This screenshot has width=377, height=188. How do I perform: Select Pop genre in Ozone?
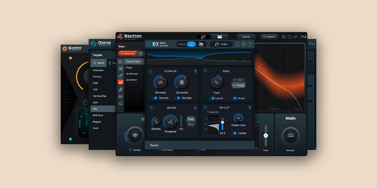pyautogui.click(x=103, y=109)
